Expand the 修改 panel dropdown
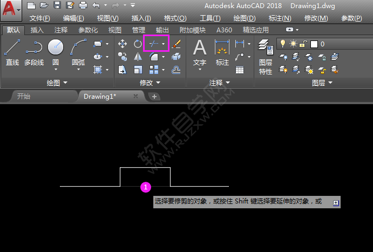Screen dimensions: 373x252 [x=150, y=83]
